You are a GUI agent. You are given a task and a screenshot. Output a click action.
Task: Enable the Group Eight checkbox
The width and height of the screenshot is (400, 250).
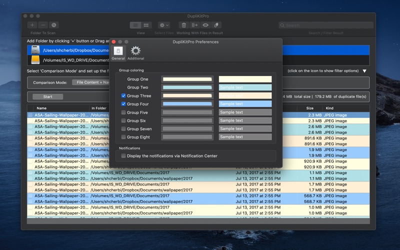(x=123, y=137)
